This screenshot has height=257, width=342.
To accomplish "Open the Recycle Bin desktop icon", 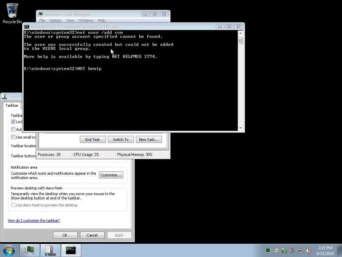I will point(12,13).
